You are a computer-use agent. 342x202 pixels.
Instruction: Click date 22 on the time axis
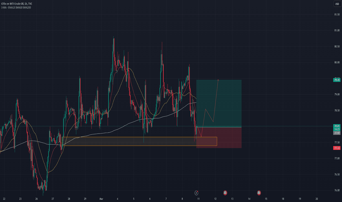pyautogui.click(x=4, y=199)
